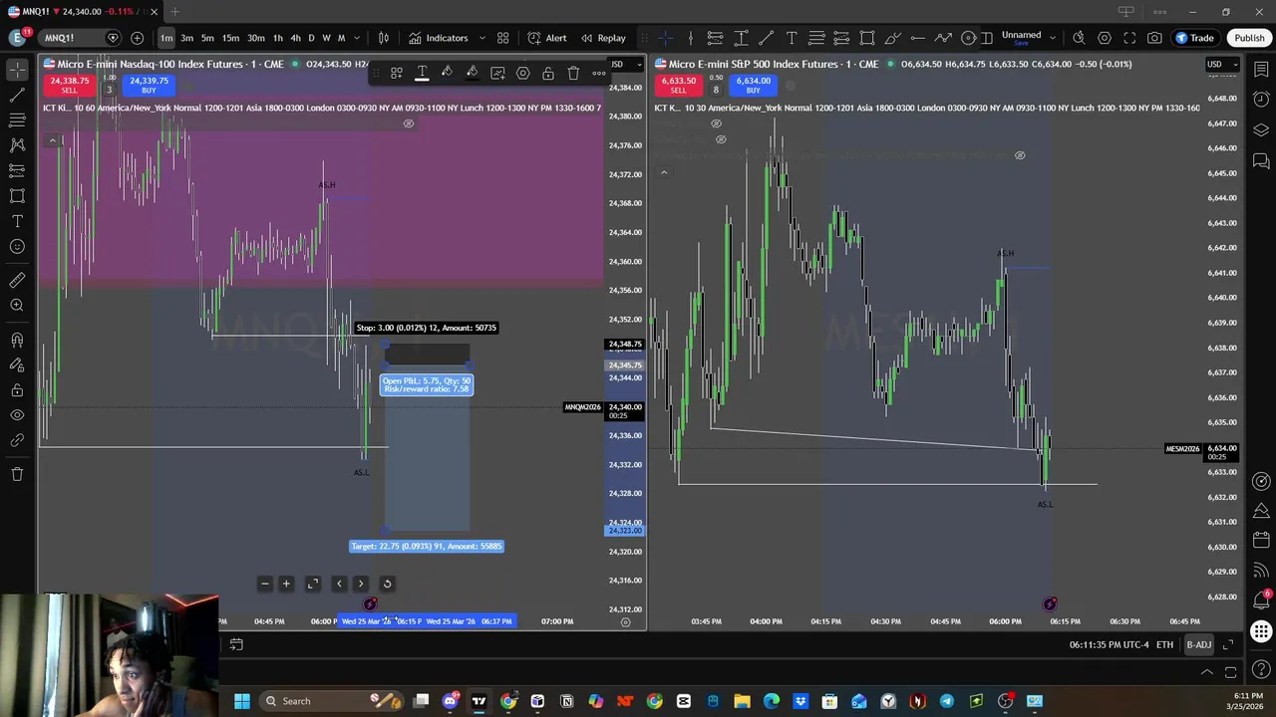Open the Indicators dialog
The width and height of the screenshot is (1276, 717).
[439, 38]
